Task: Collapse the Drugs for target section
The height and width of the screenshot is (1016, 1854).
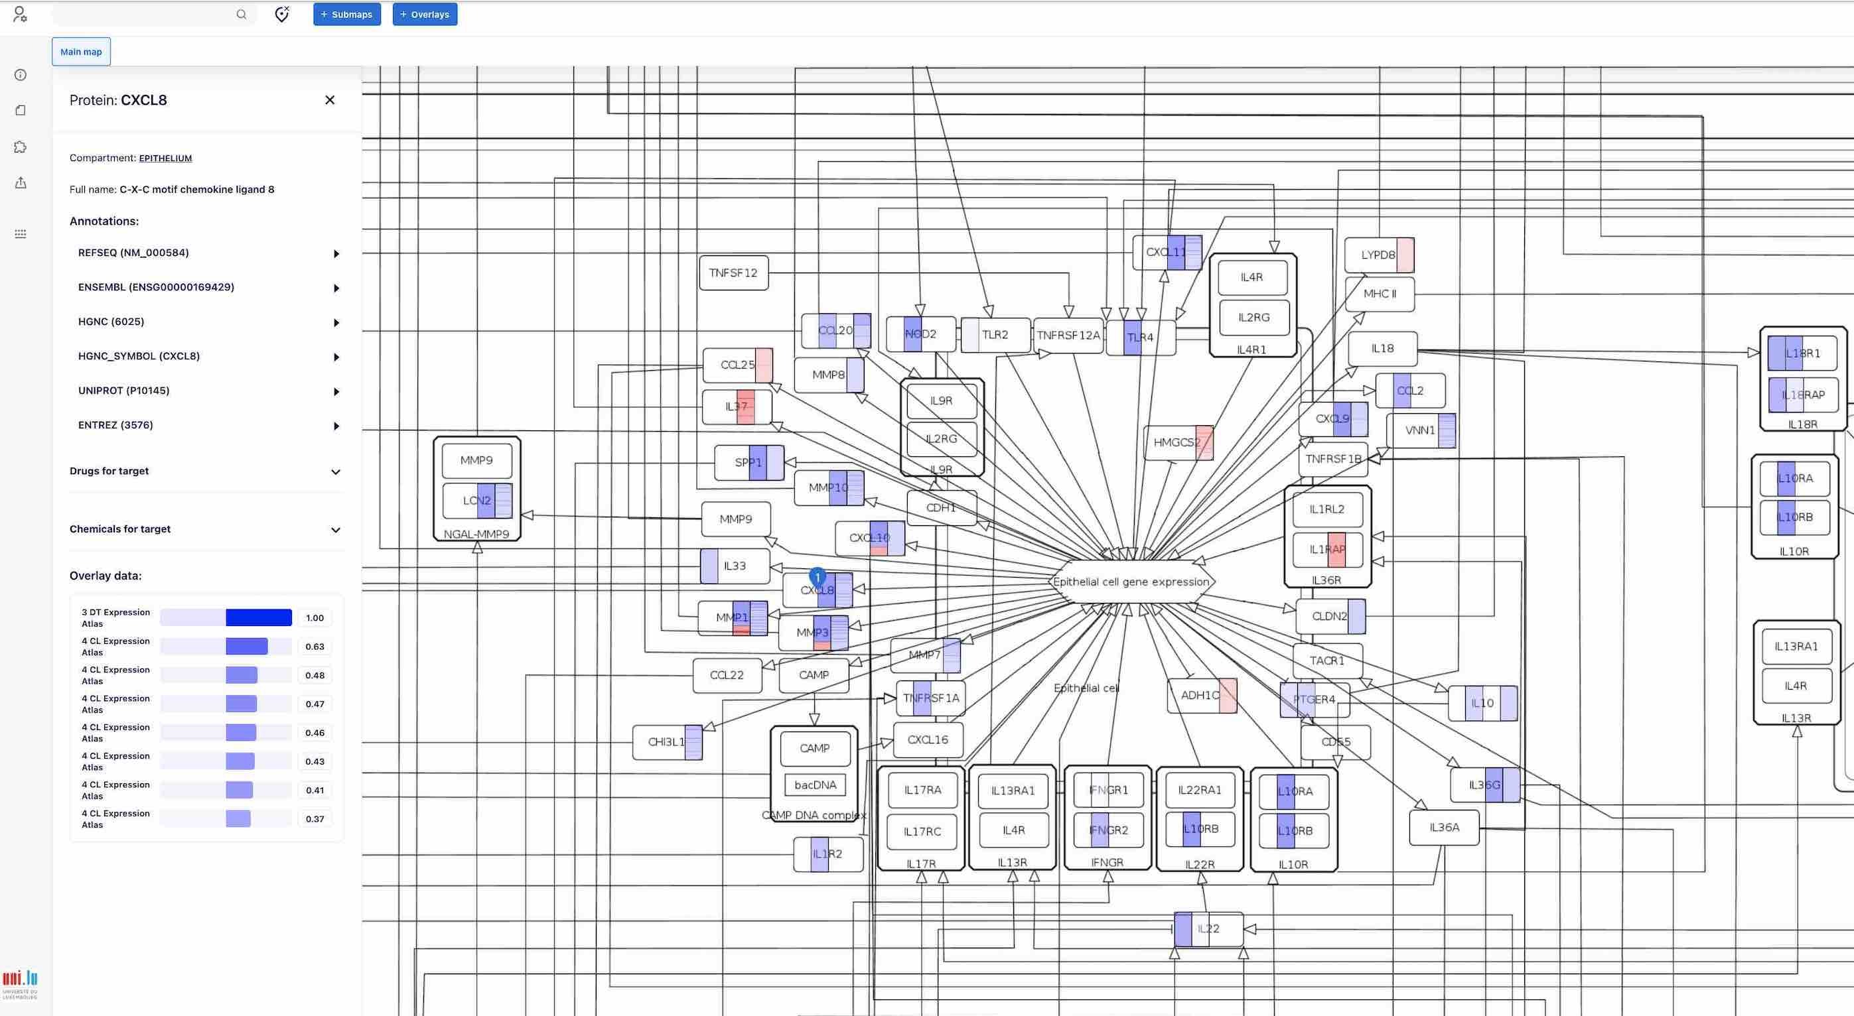Action: click(x=335, y=472)
